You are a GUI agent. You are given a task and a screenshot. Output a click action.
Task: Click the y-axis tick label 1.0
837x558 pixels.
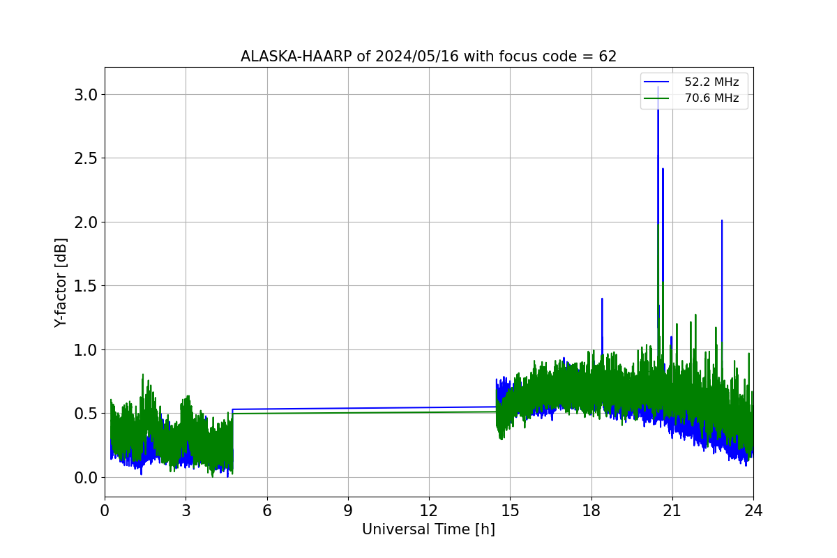coord(86,350)
